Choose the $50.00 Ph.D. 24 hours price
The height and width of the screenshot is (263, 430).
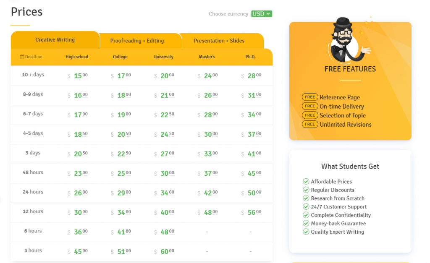251,193
